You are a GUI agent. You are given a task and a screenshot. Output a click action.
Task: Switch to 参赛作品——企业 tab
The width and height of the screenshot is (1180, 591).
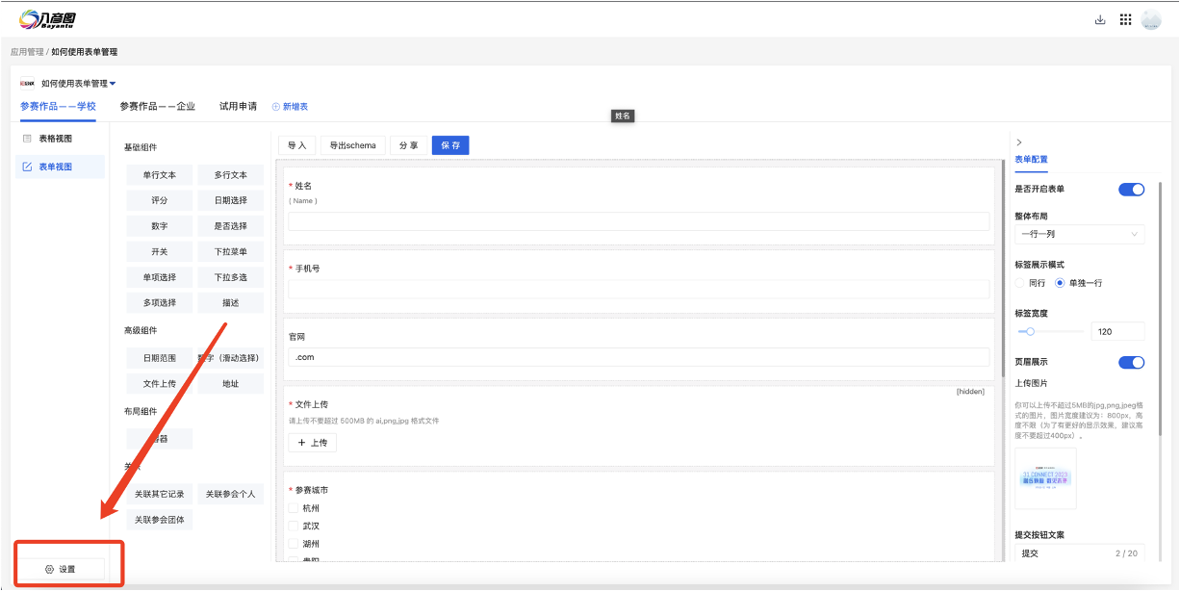[x=157, y=106]
